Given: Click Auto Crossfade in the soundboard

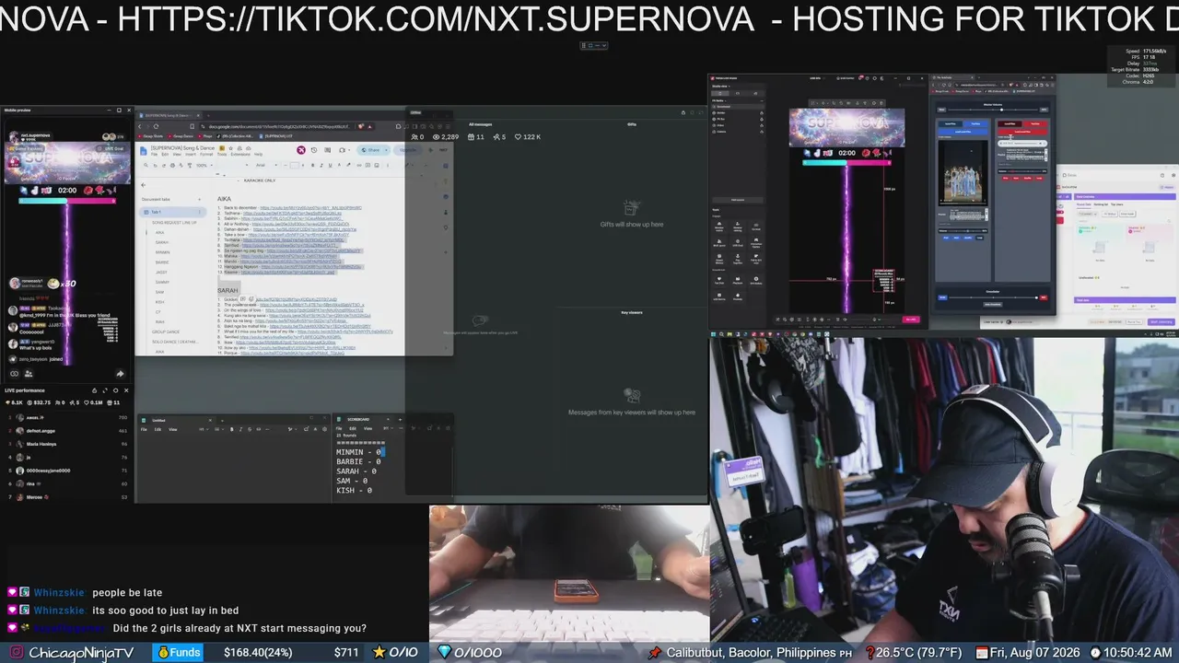Looking at the screenshot, I should [993, 304].
